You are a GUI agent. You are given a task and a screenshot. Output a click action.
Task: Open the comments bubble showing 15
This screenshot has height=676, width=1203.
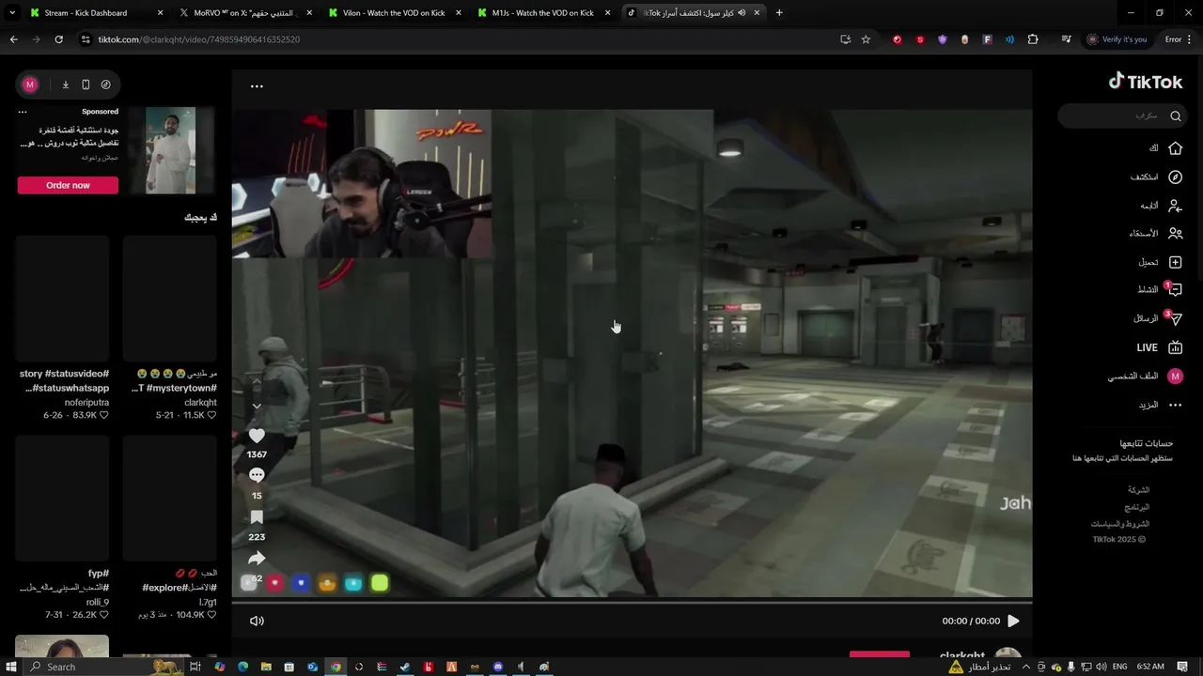click(x=257, y=476)
